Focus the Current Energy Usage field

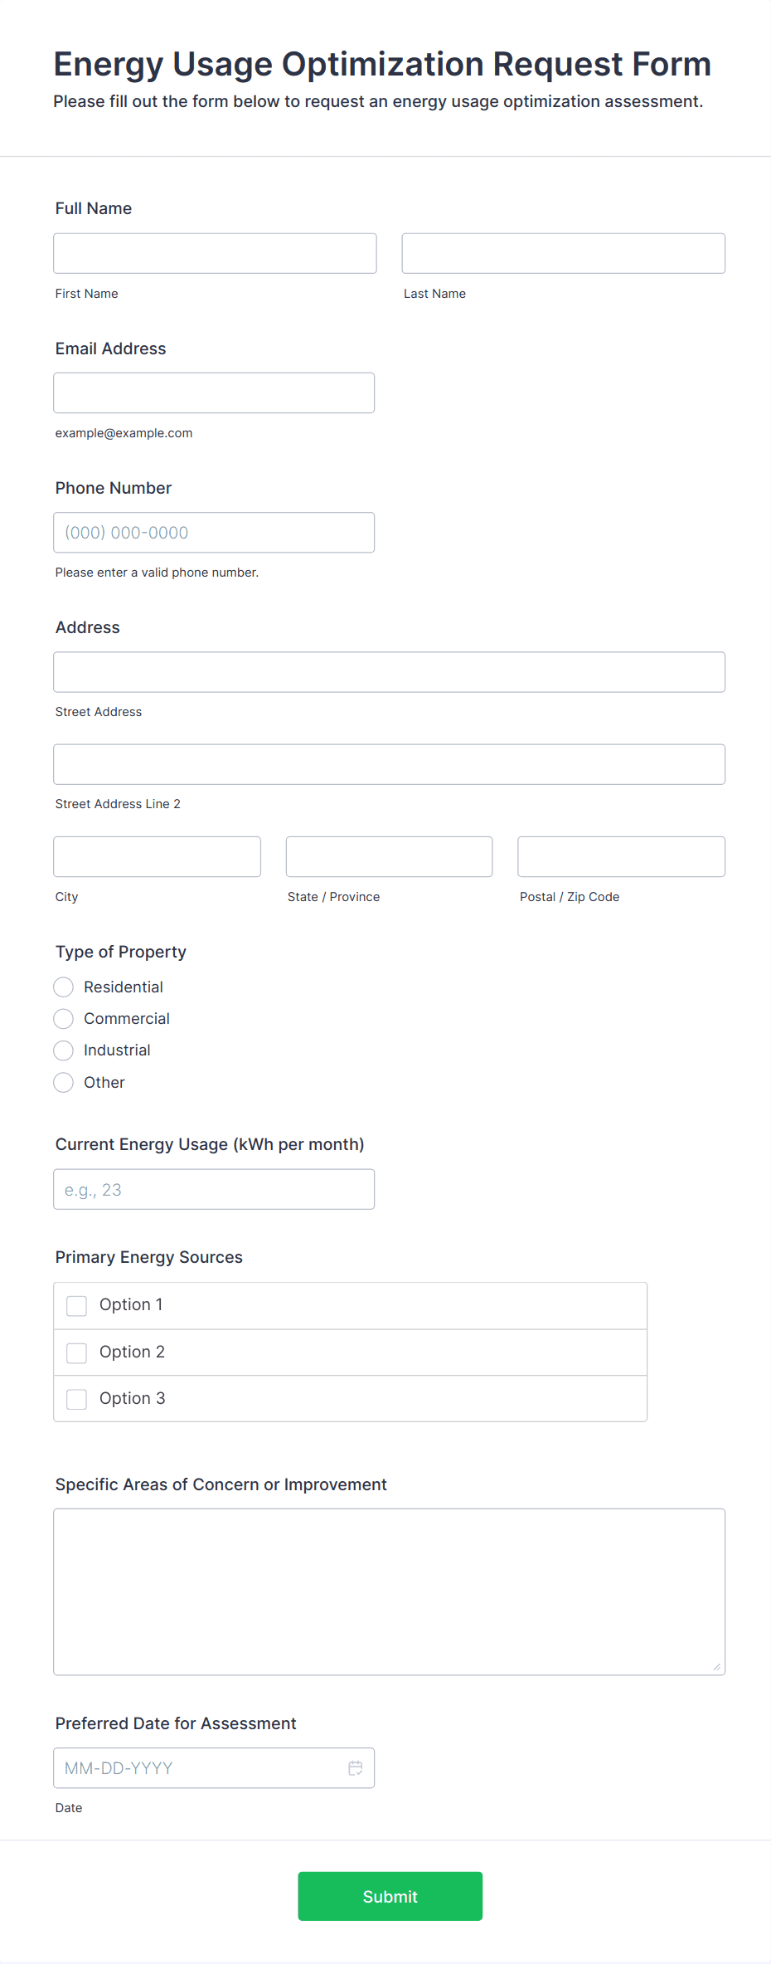click(x=214, y=1189)
